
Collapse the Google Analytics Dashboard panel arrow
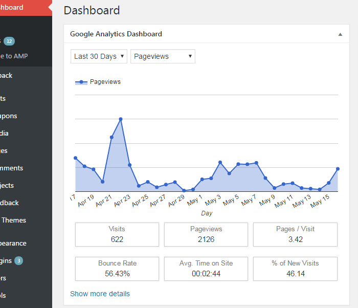pos(340,34)
